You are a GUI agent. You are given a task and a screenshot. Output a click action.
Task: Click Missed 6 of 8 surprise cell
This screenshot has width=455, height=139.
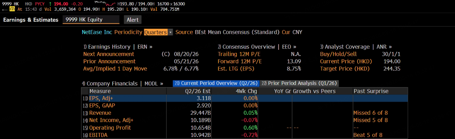pyautogui.click(x=370, y=113)
